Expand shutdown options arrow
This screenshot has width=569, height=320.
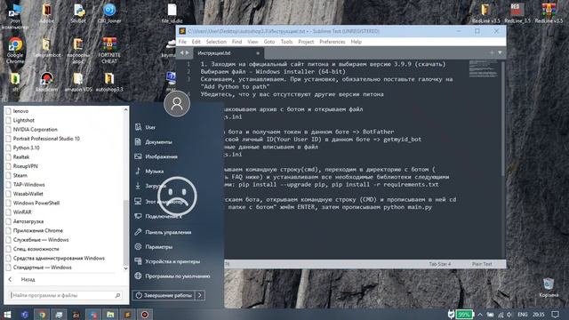200,295
